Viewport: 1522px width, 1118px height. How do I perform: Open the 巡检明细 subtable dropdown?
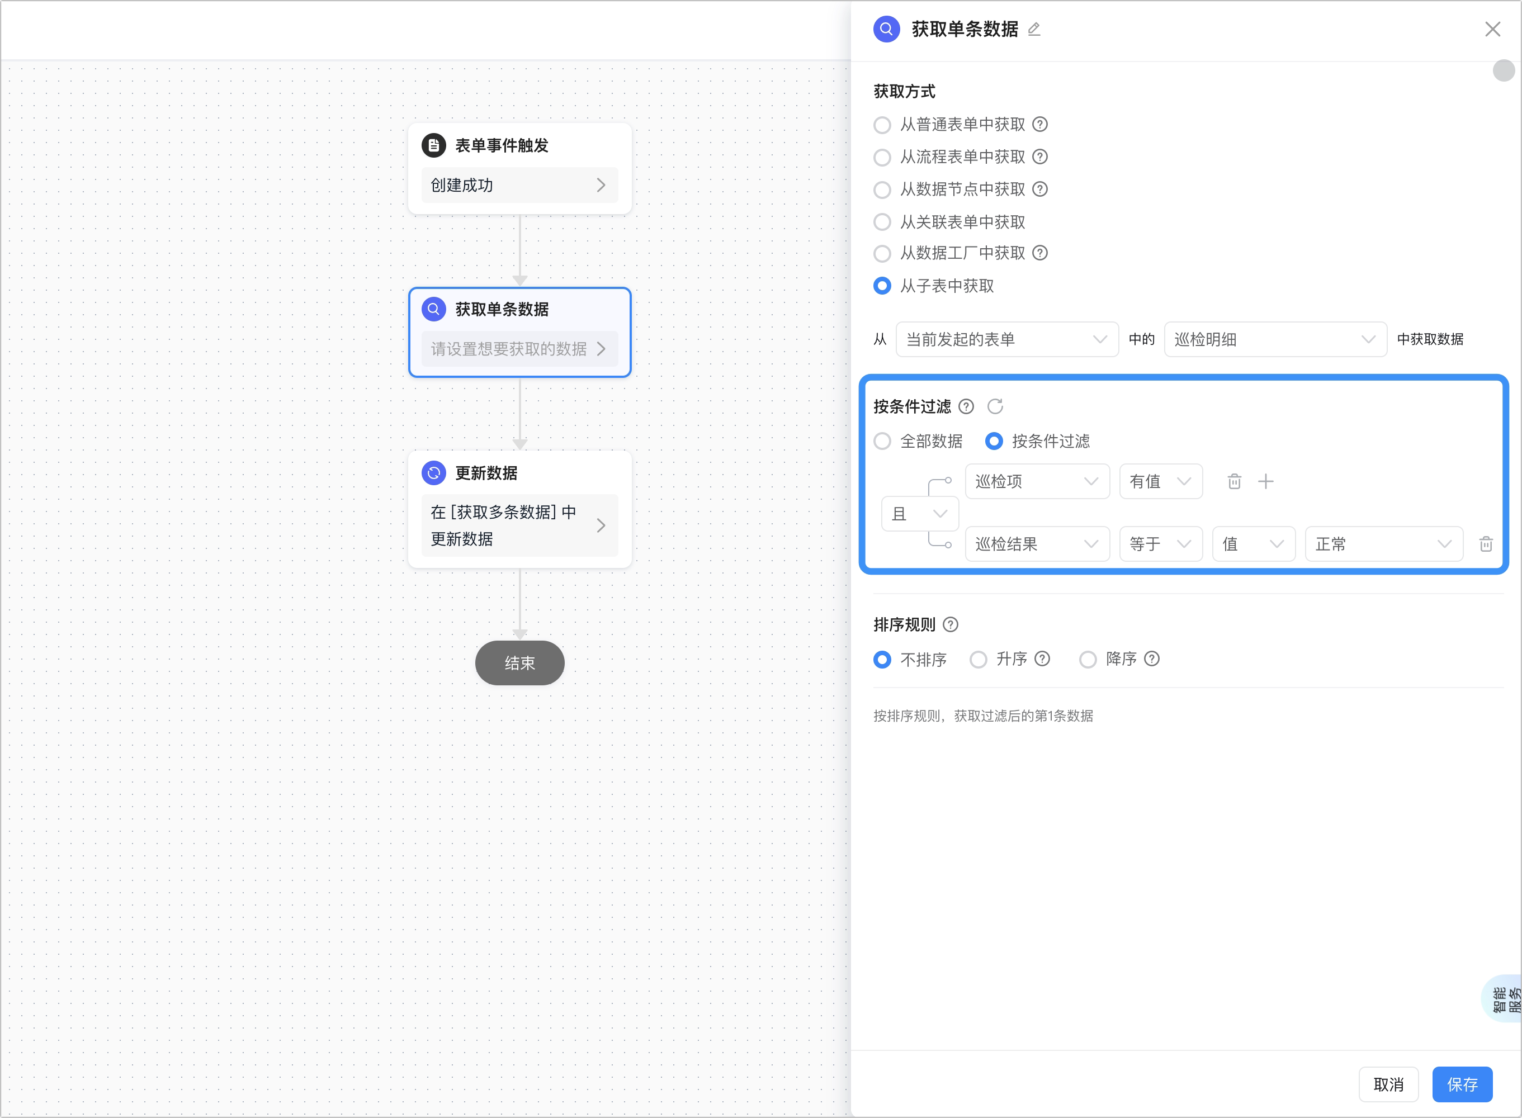coord(1275,340)
